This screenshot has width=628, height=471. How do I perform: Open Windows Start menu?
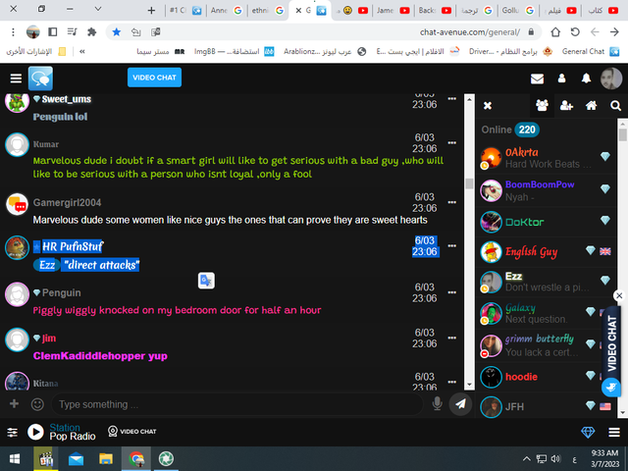tap(15, 458)
